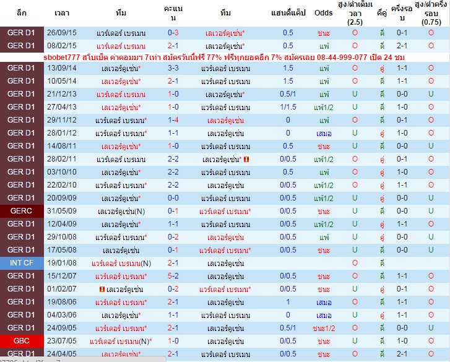Click red card icon beside เลเวอร์คูเซ่น 28/02/11
The width and height of the screenshot is (450, 362).
(246, 159)
